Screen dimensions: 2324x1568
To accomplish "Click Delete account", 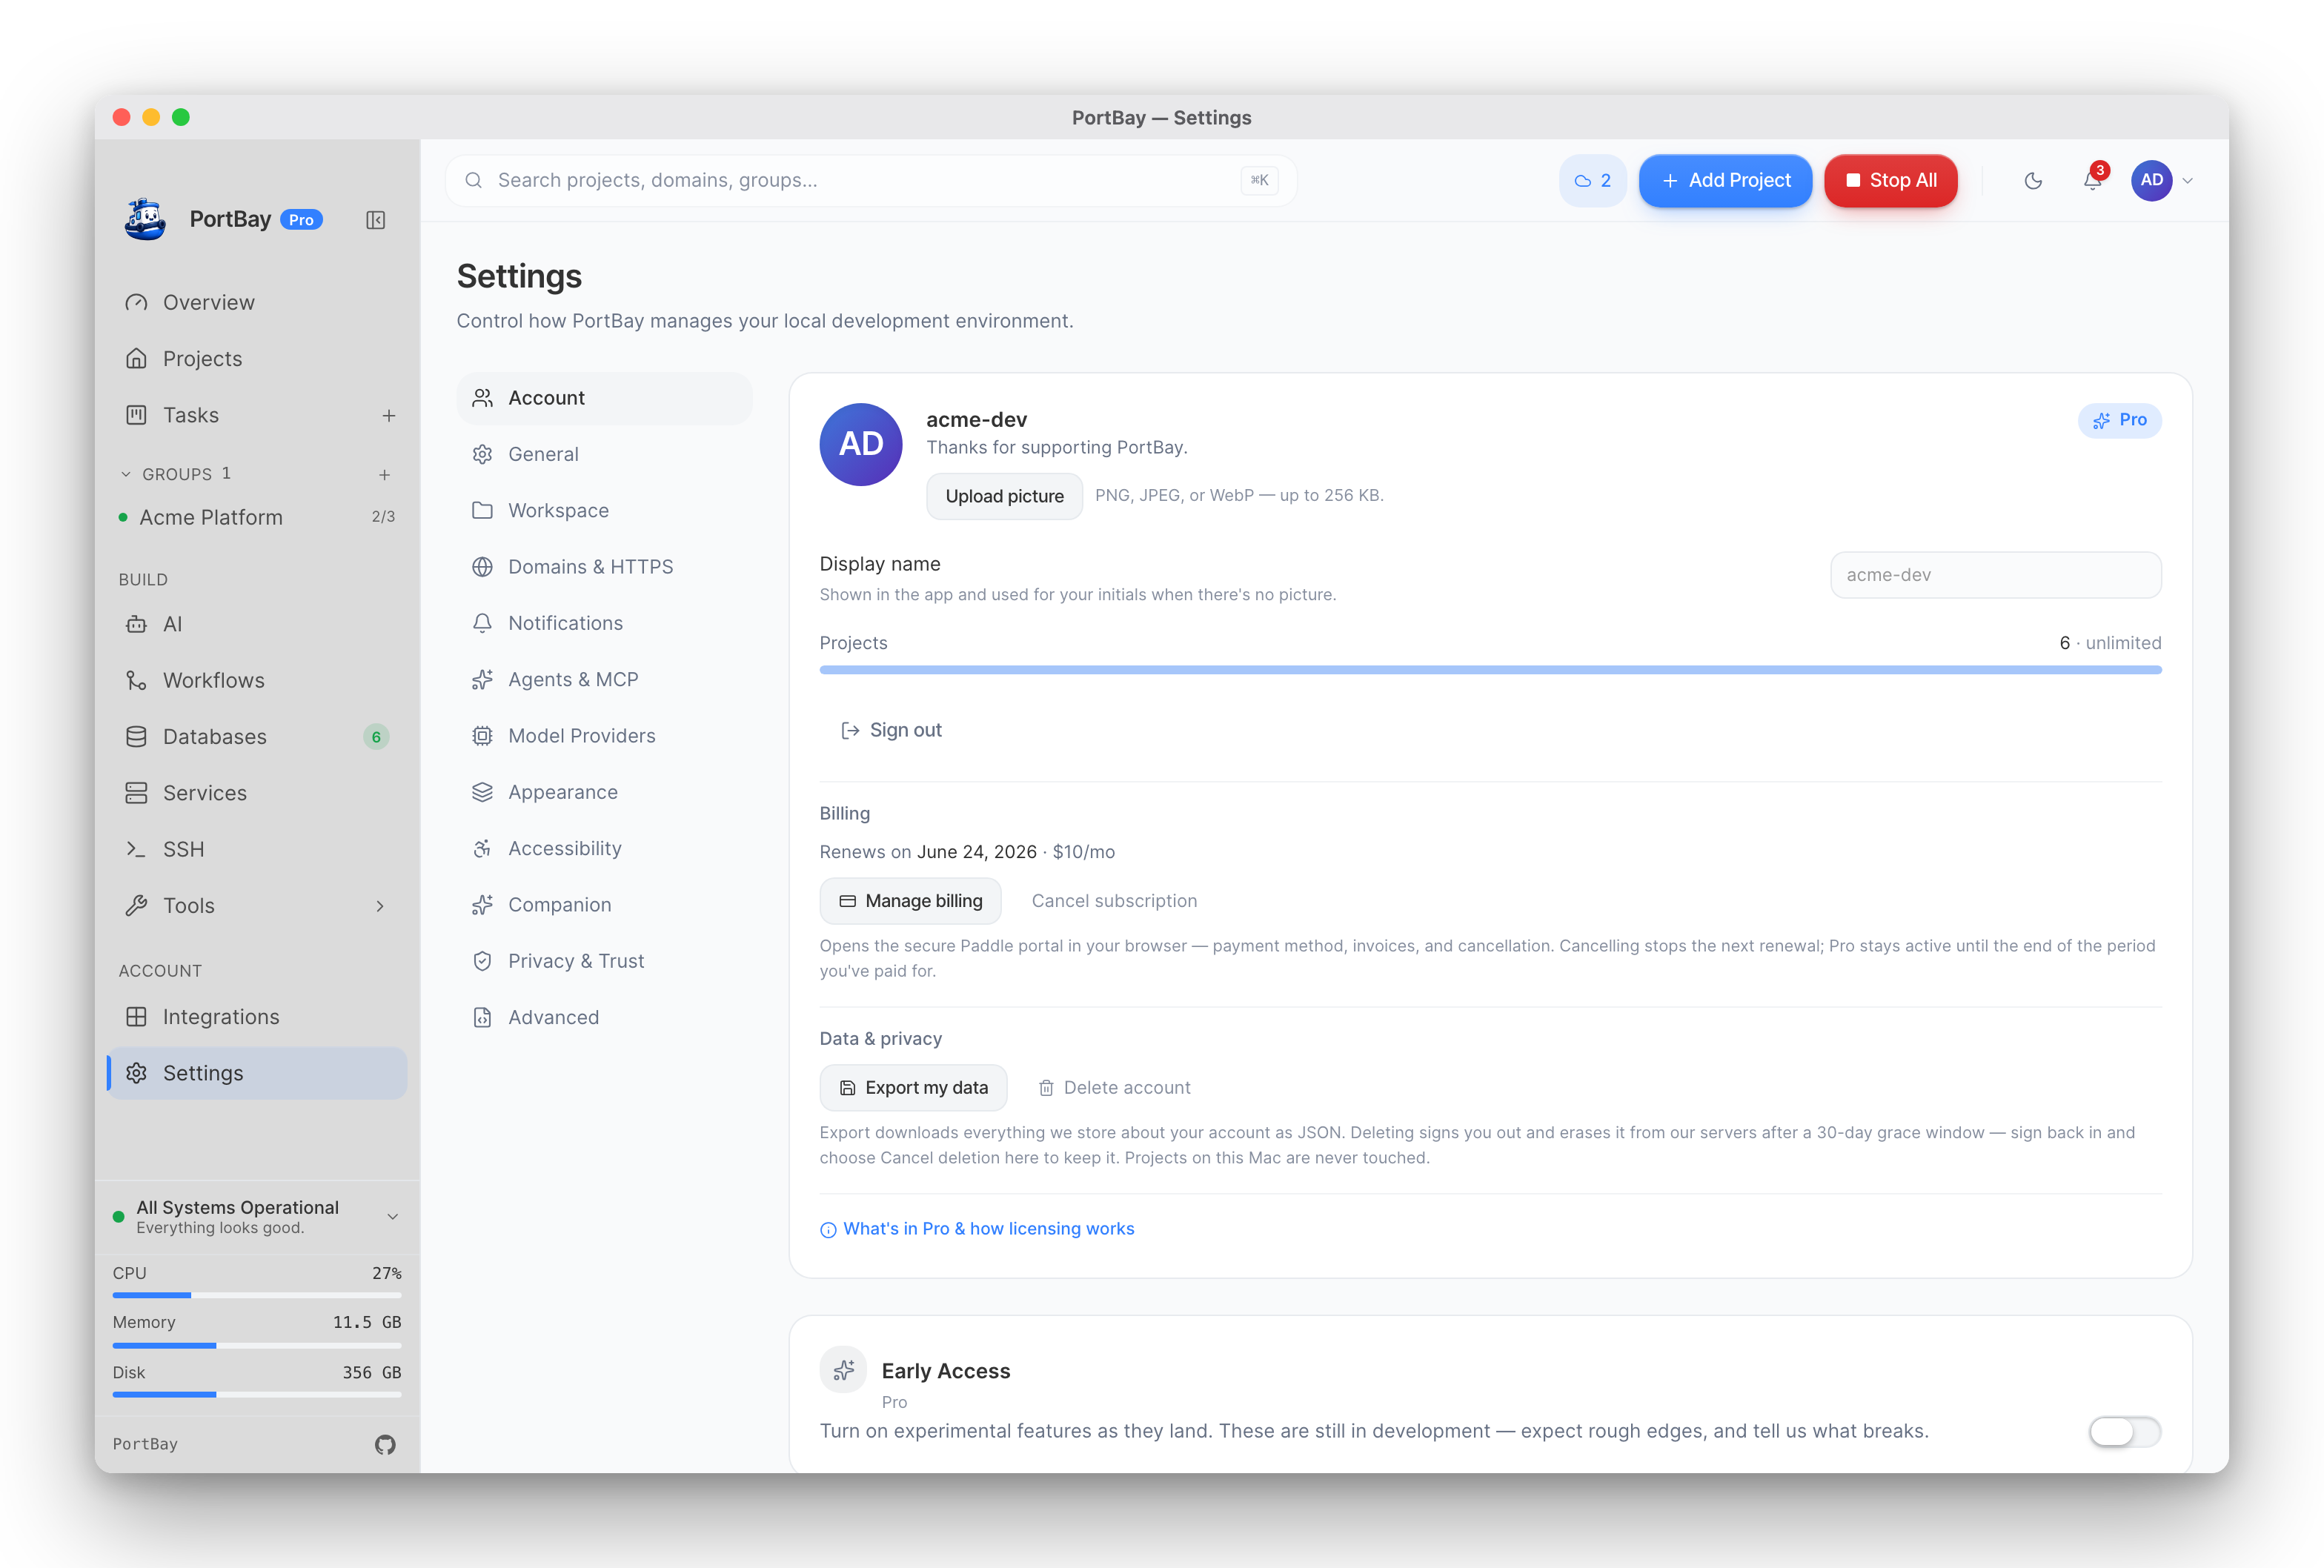I will click(x=1114, y=1088).
